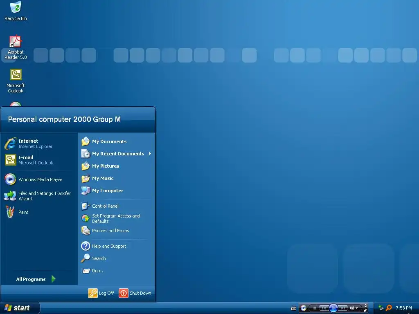Mute sound via taskbar player speaker icon
The height and width of the screenshot is (314, 419).
(x=352, y=308)
